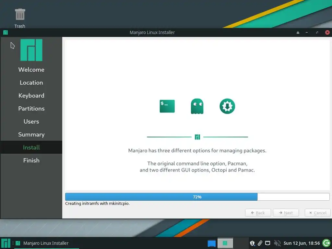
Task: Click the Cancel button
Action: [318, 213]
